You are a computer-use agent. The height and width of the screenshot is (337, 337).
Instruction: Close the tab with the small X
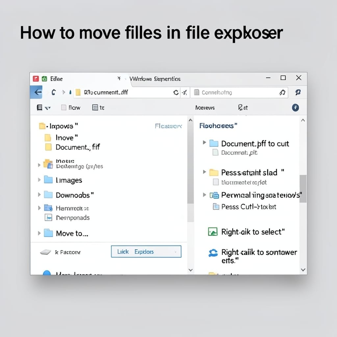tap(119, 78)
